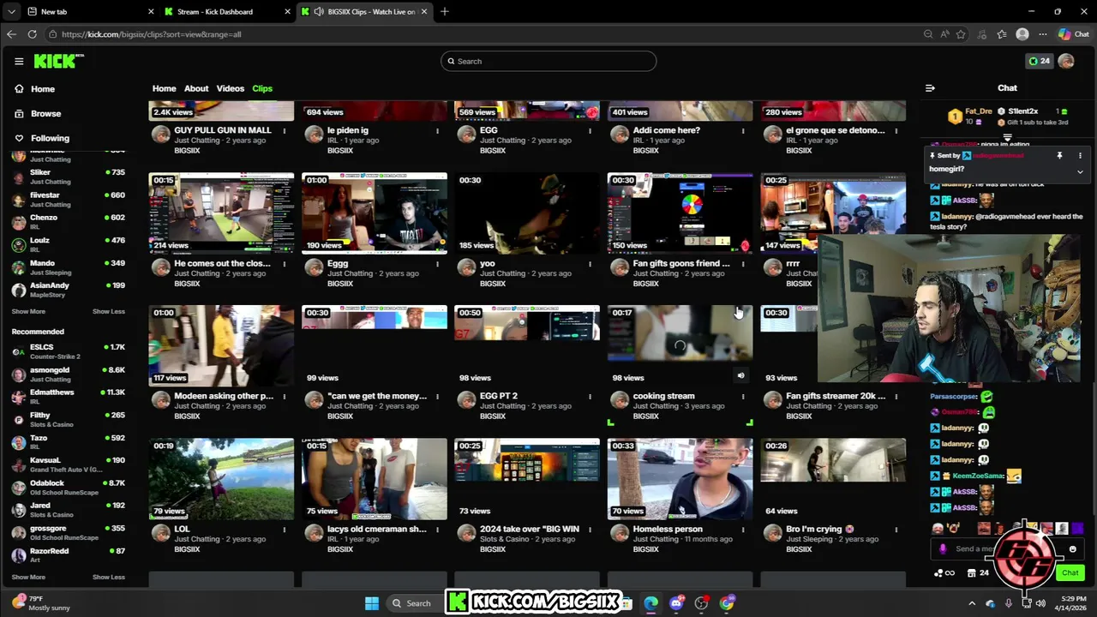The width and height of the screenshot is (1097, 617).
Task: Click Following label in the sidebar
Action: [x=50, y=138]
